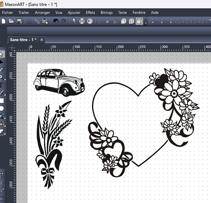Screen dimensions: 211x203
Task: Select the pencil drawing tool
Action: tap(2, 93)
